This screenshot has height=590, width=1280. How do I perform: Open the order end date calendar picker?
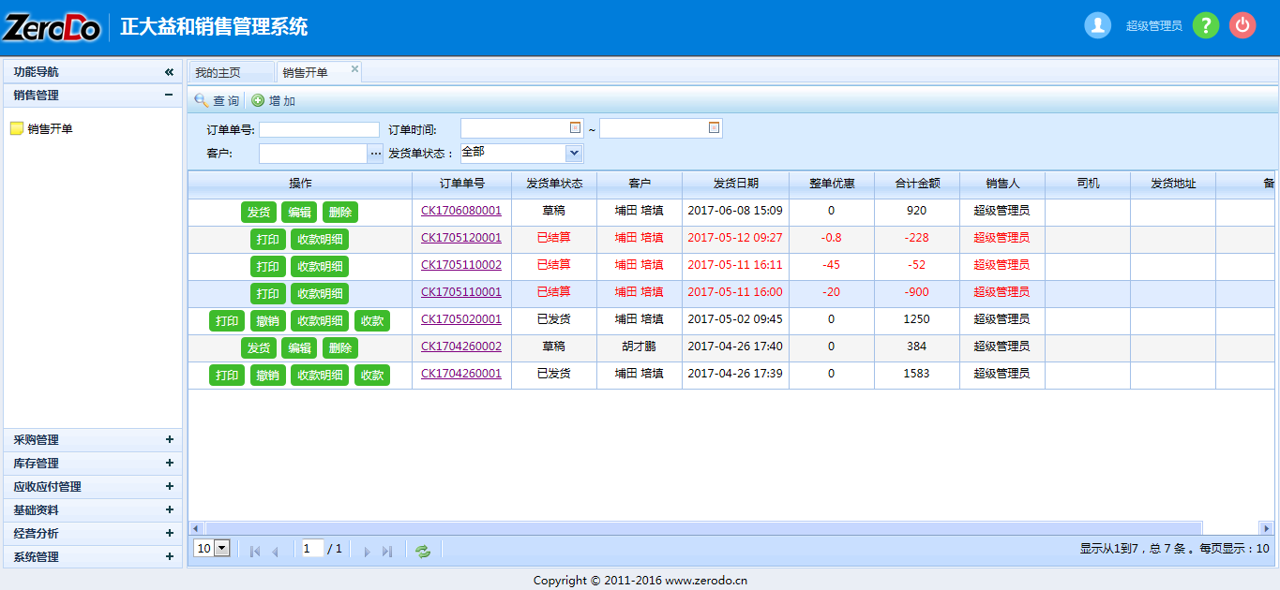[714, 128]
